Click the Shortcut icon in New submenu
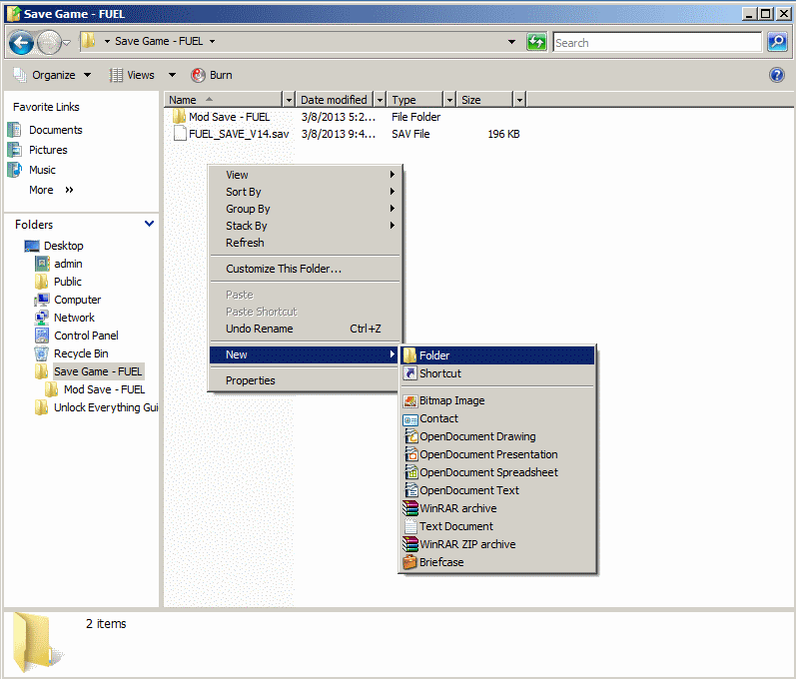Viewport: 796px width, 679px height. click(x=409, y=373)
